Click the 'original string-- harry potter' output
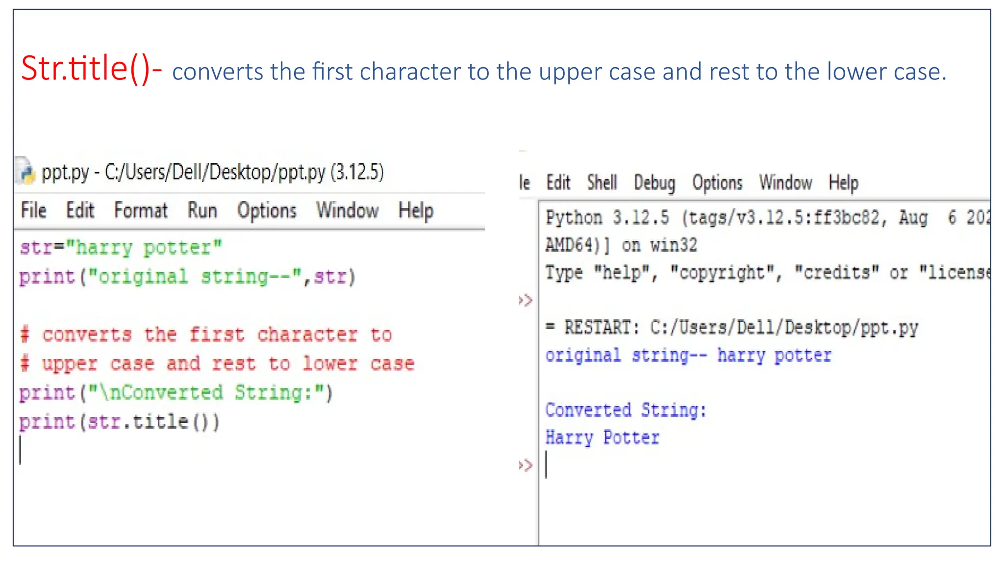1004x565 pixels. (688, 355)
